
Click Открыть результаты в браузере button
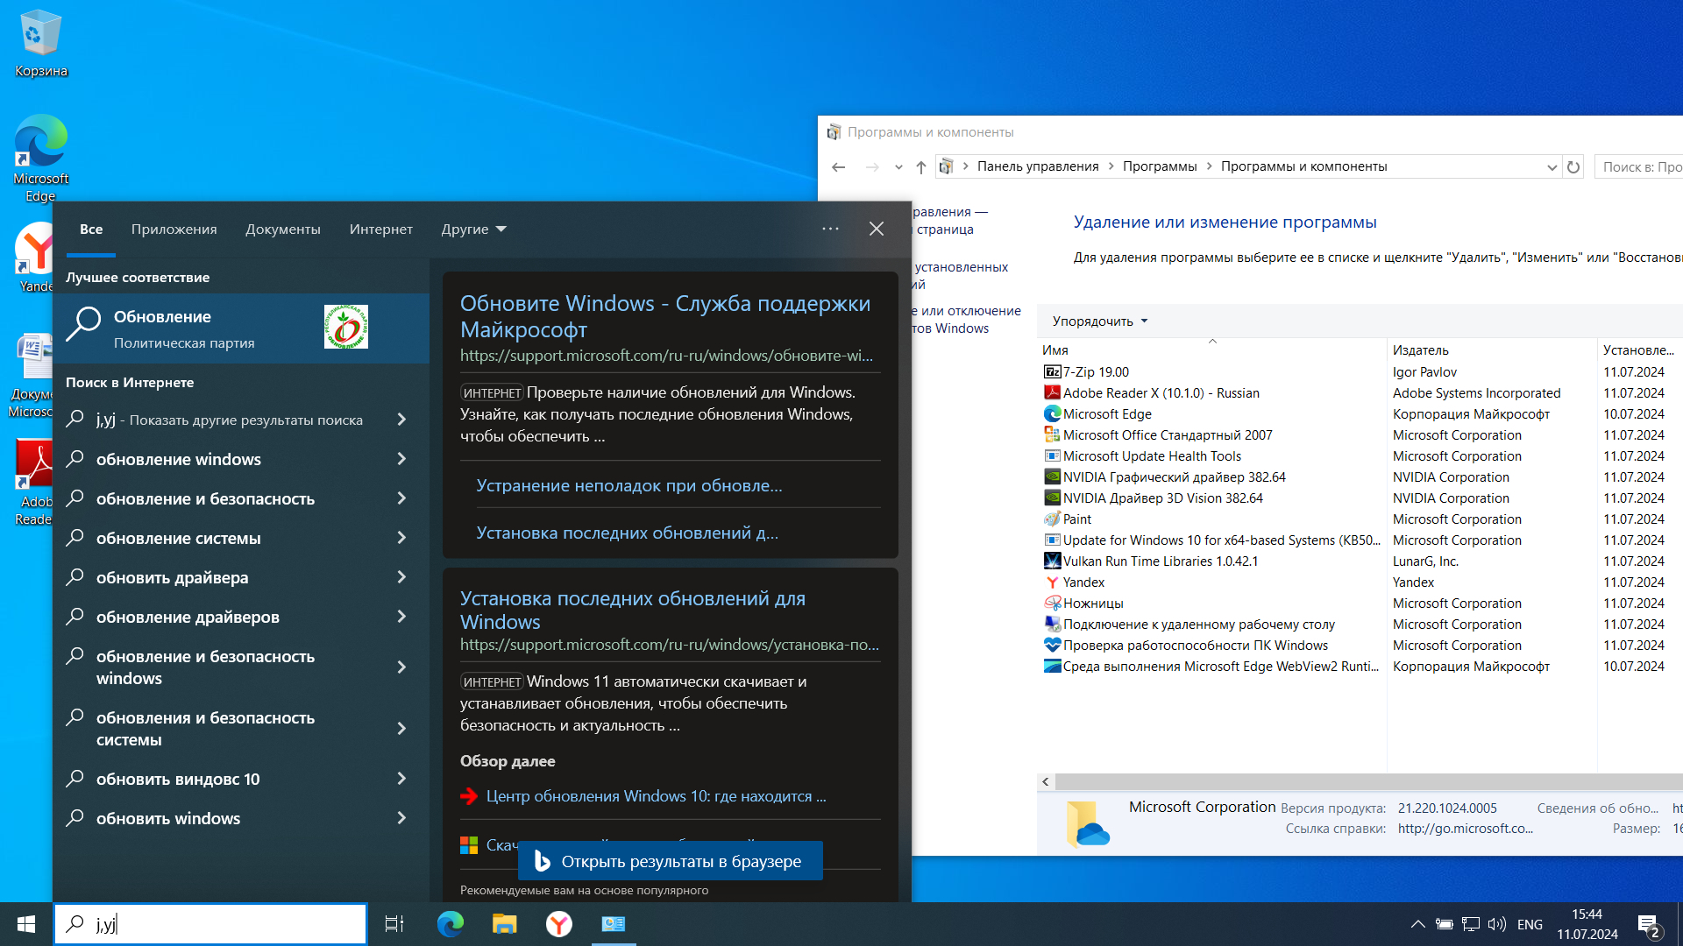point(671,861)
